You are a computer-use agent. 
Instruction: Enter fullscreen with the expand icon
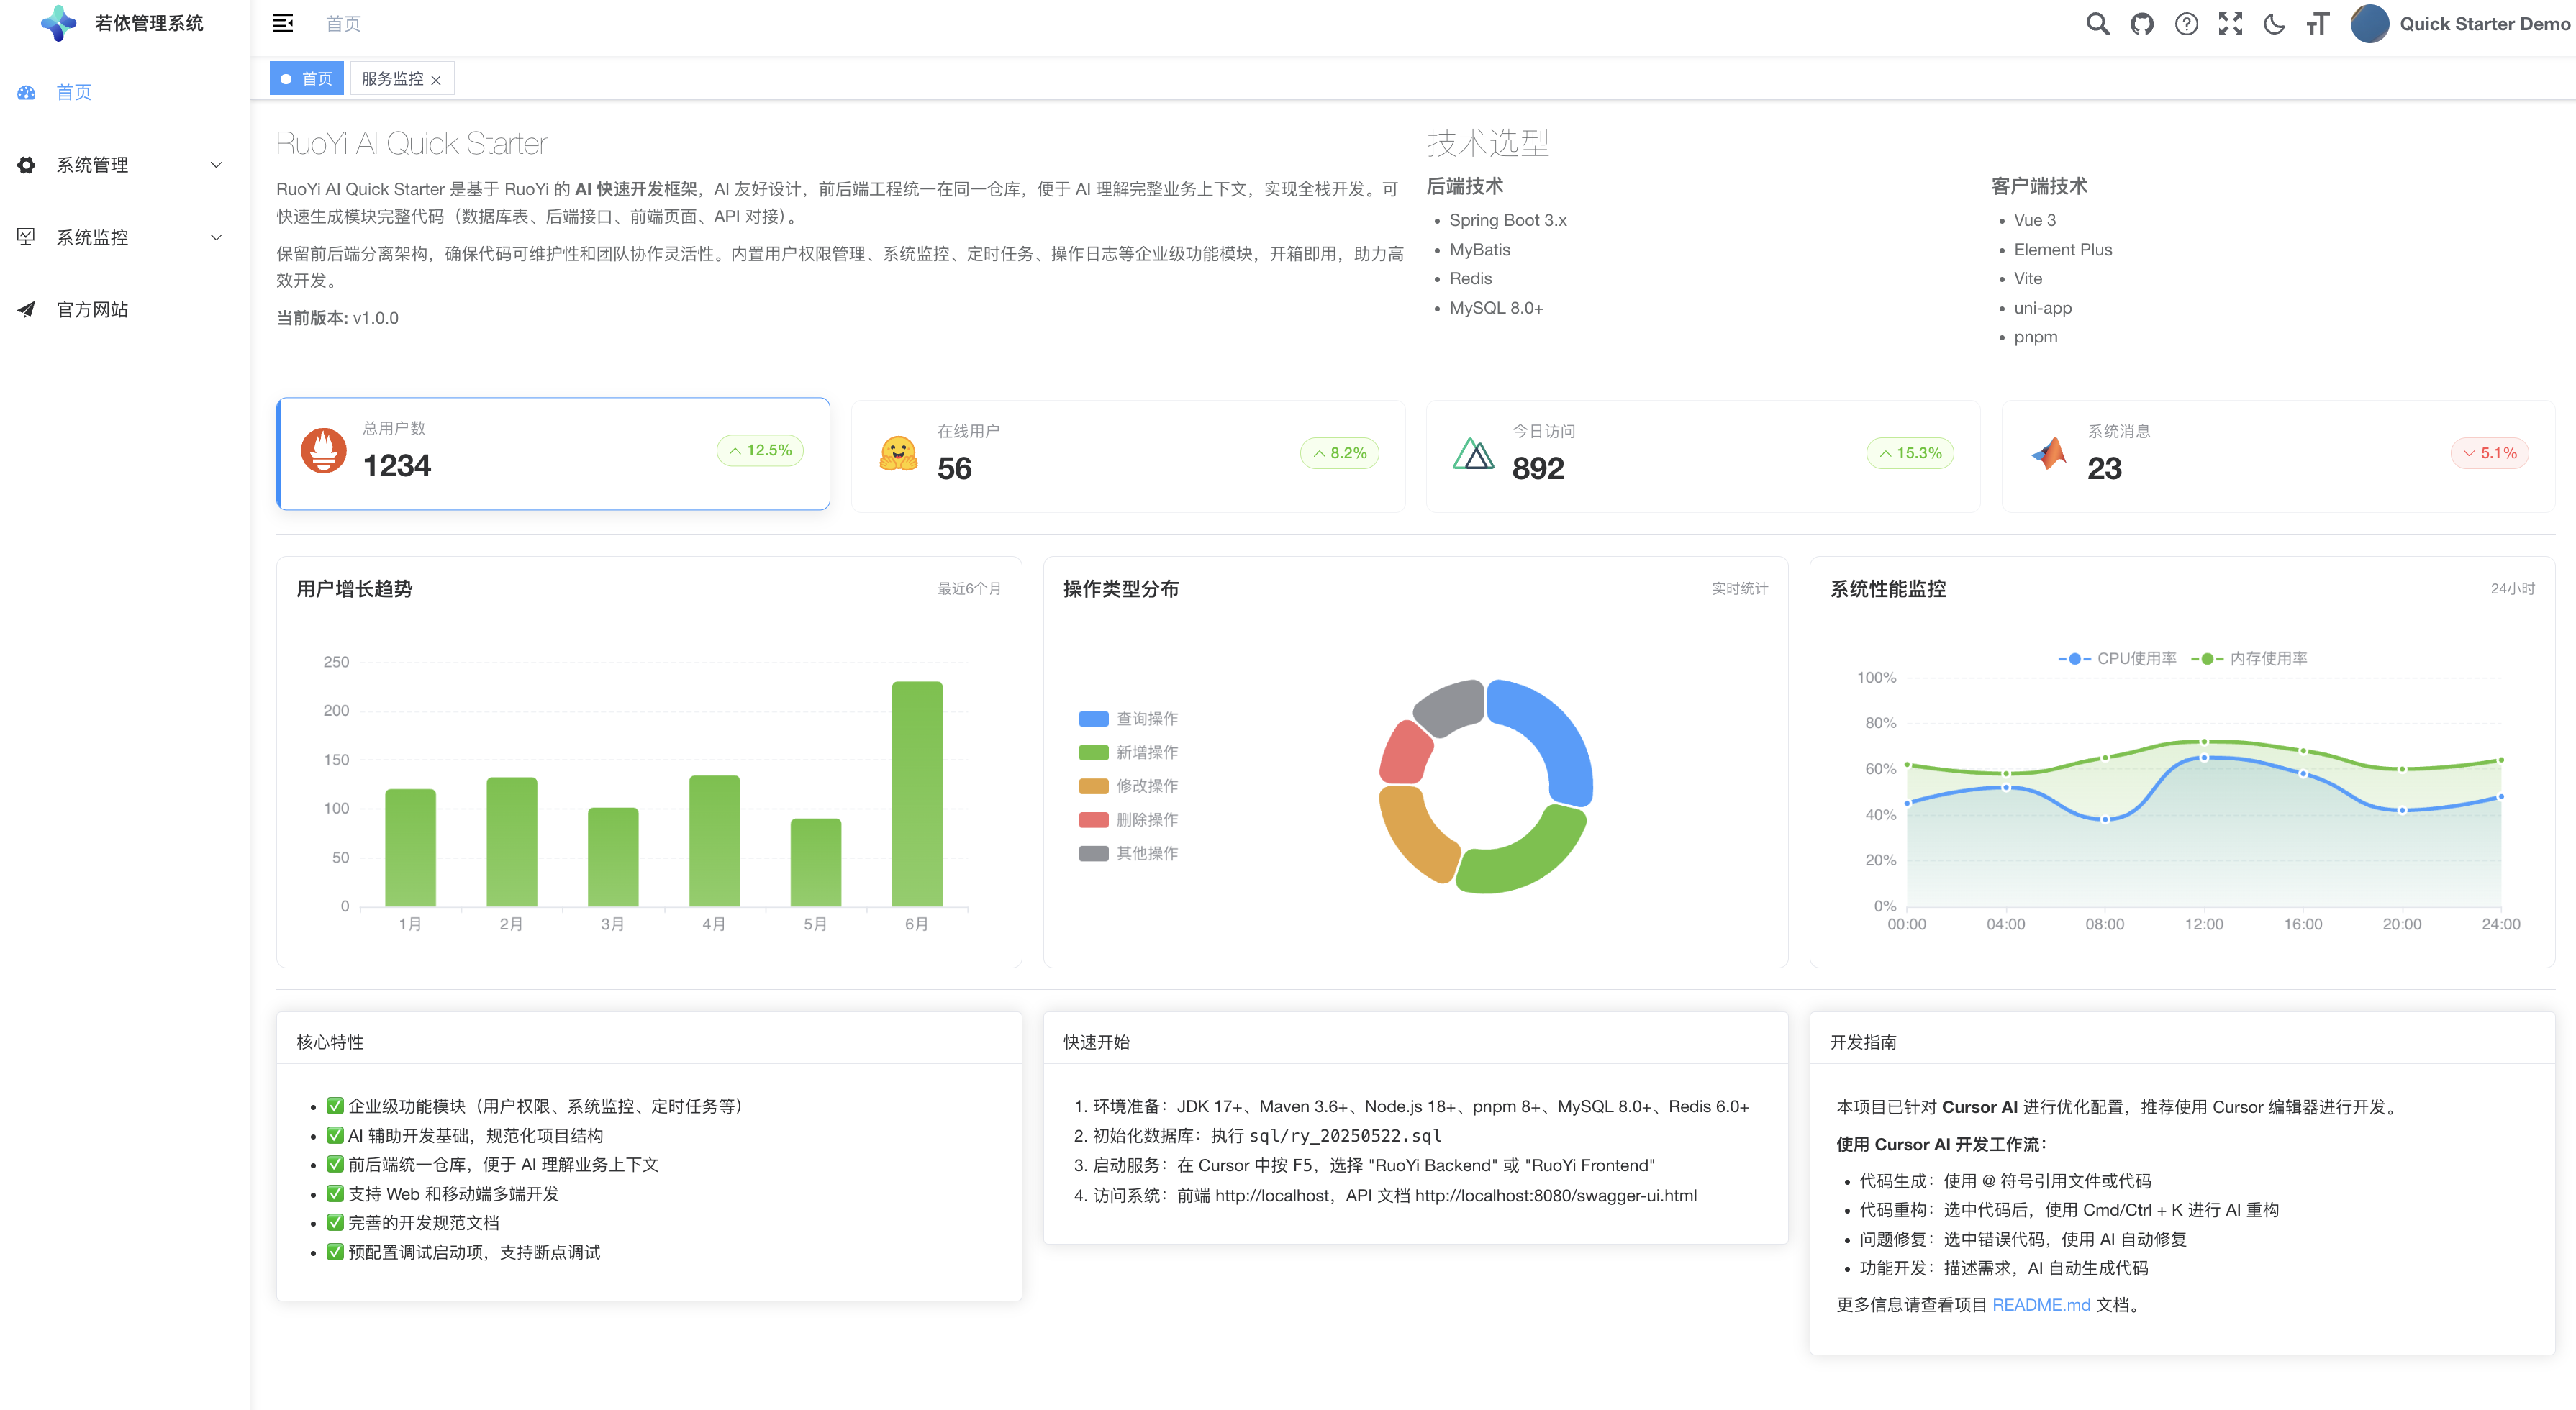(x=2230, y=24)
